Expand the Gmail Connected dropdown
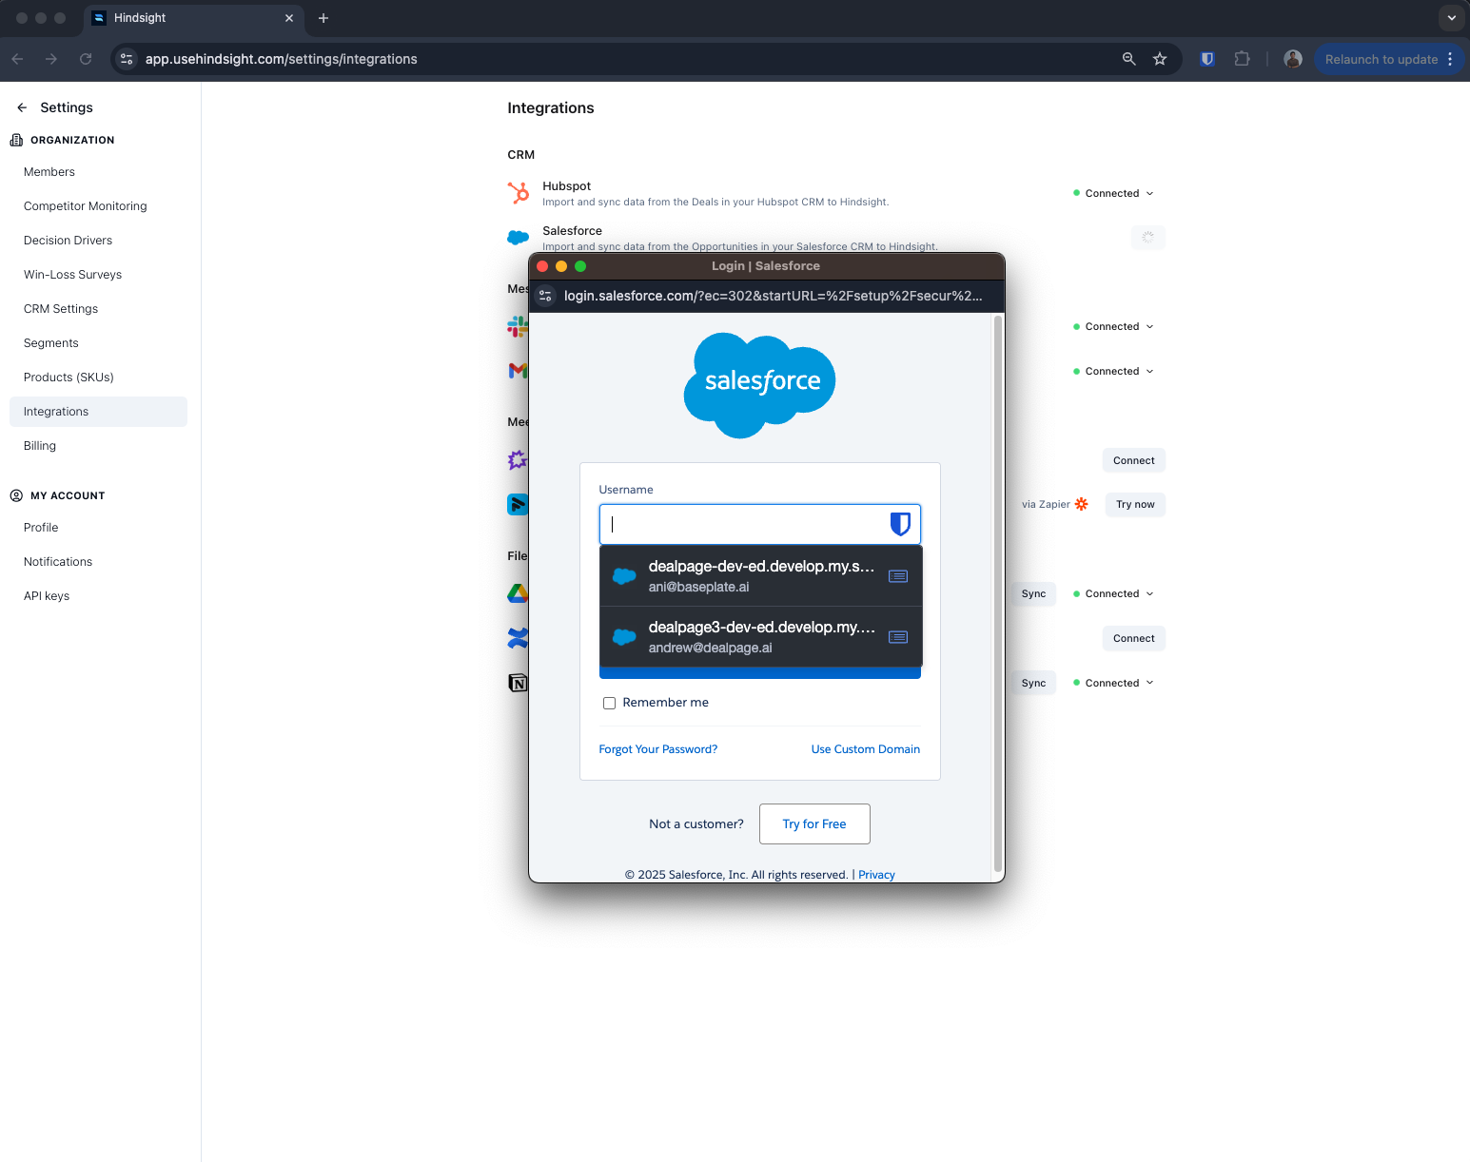 tap(1113, 371)
